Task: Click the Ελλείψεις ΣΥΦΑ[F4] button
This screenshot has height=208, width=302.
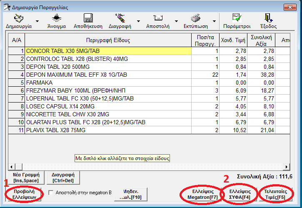Action: click(240, 194)
